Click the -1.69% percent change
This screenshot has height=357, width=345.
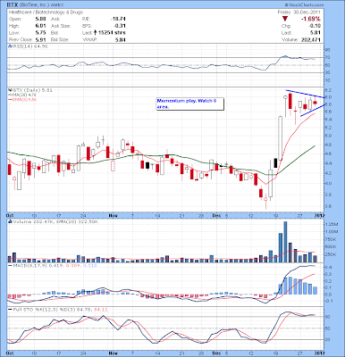pos(311,19)
